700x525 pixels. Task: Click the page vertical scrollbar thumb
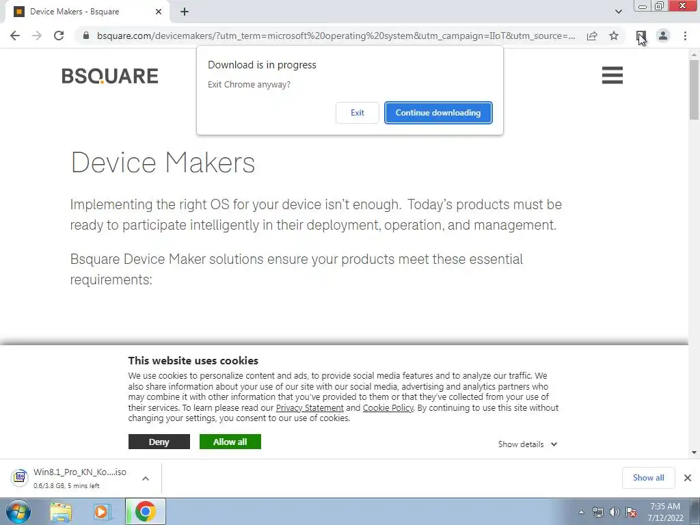(694, 90)
